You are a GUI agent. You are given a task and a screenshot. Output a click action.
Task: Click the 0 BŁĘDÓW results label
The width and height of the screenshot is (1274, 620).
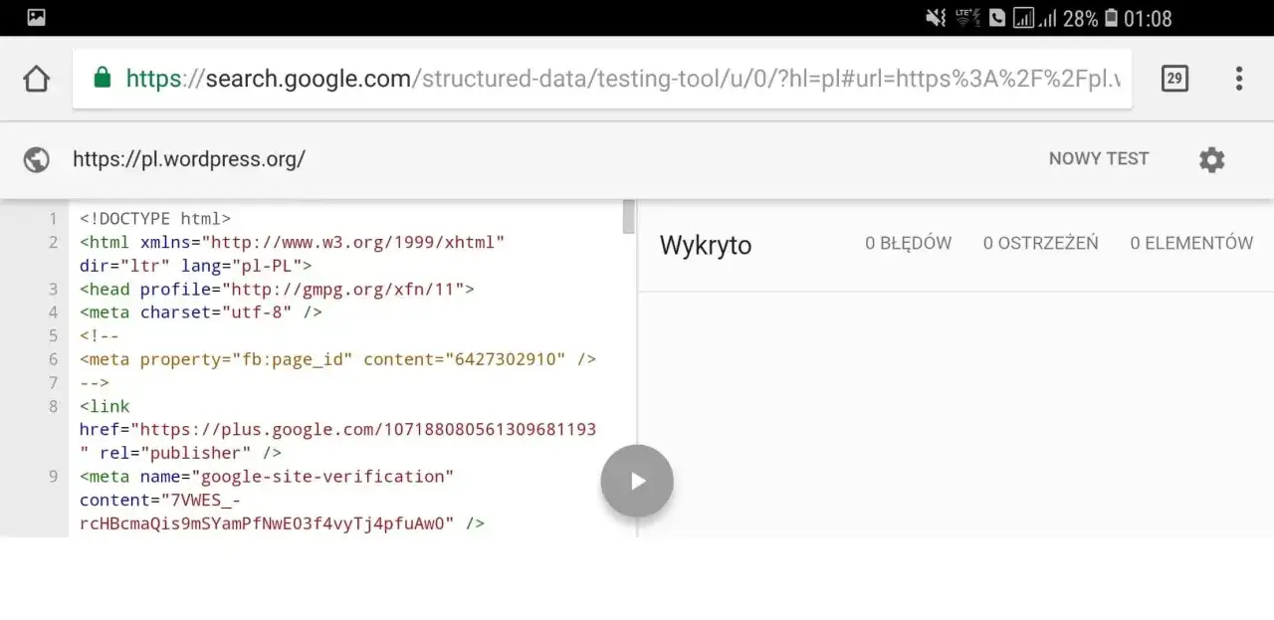[x=908, y=242]
